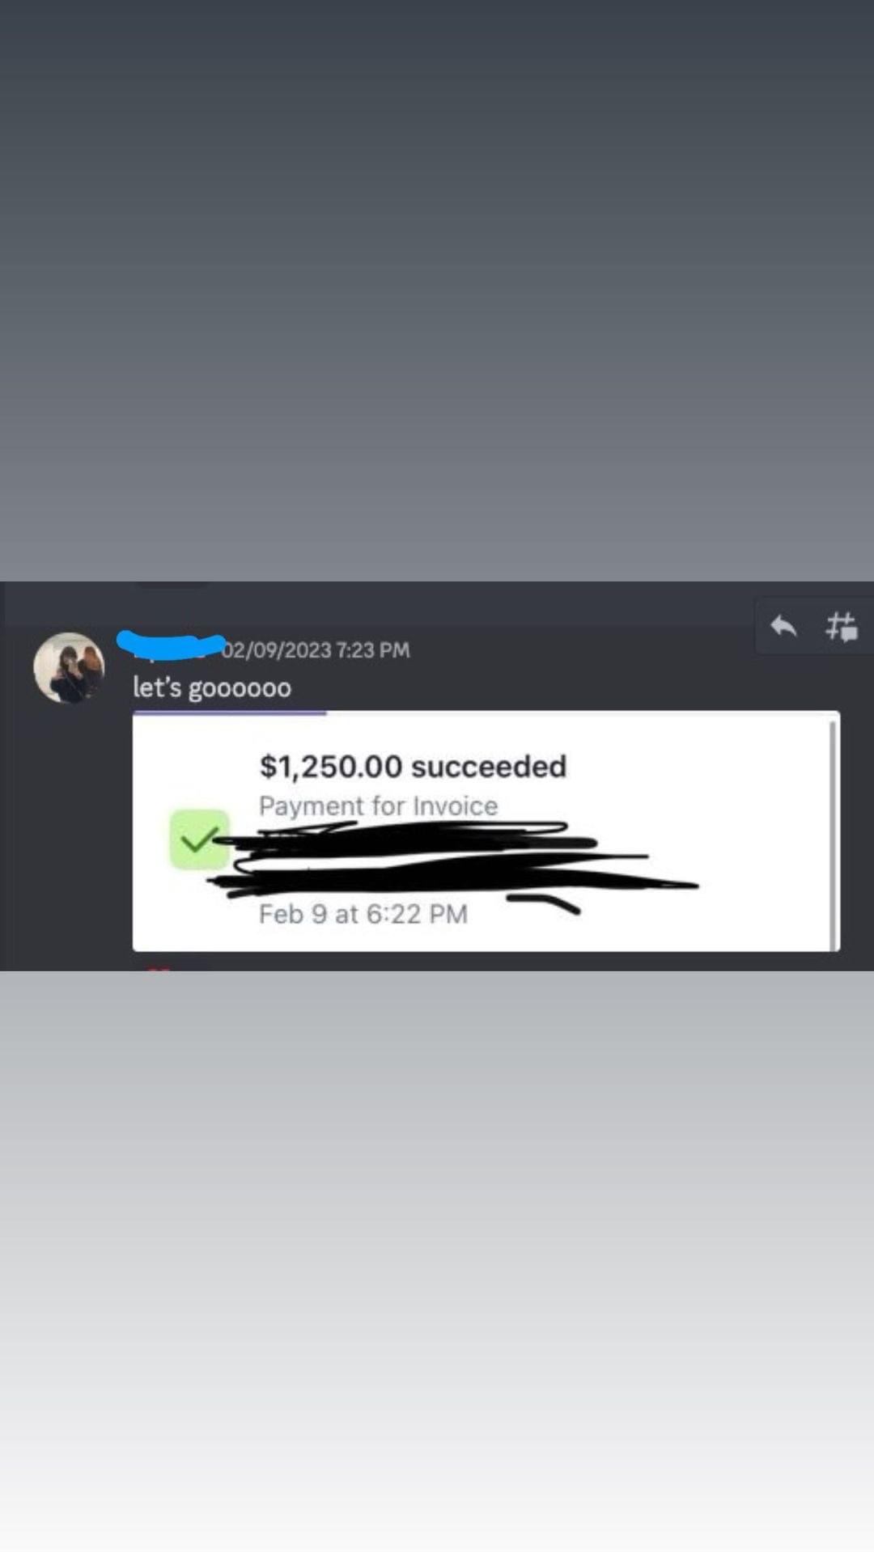Viewport: 874px width, 1552px height.
Task: Click the green checkmark success icon
Action: (199, 839)
